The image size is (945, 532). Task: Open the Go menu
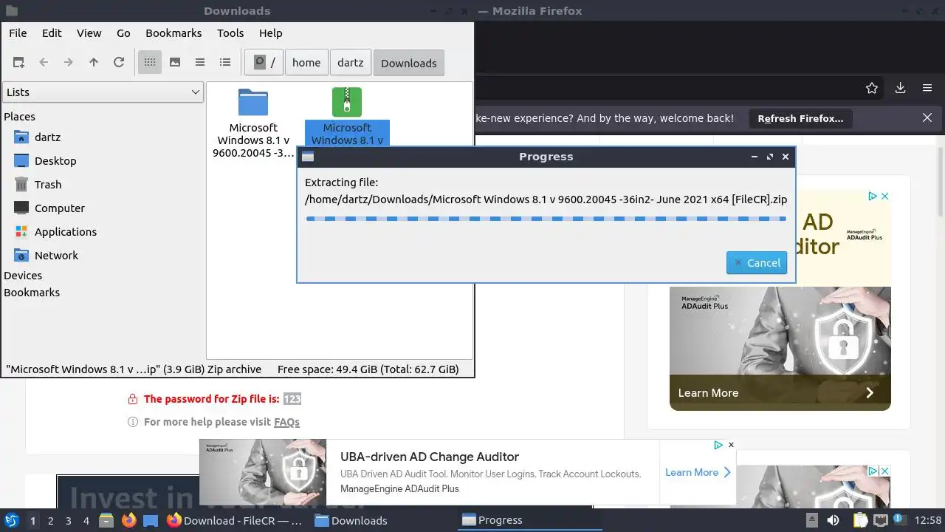pos(123,33)
